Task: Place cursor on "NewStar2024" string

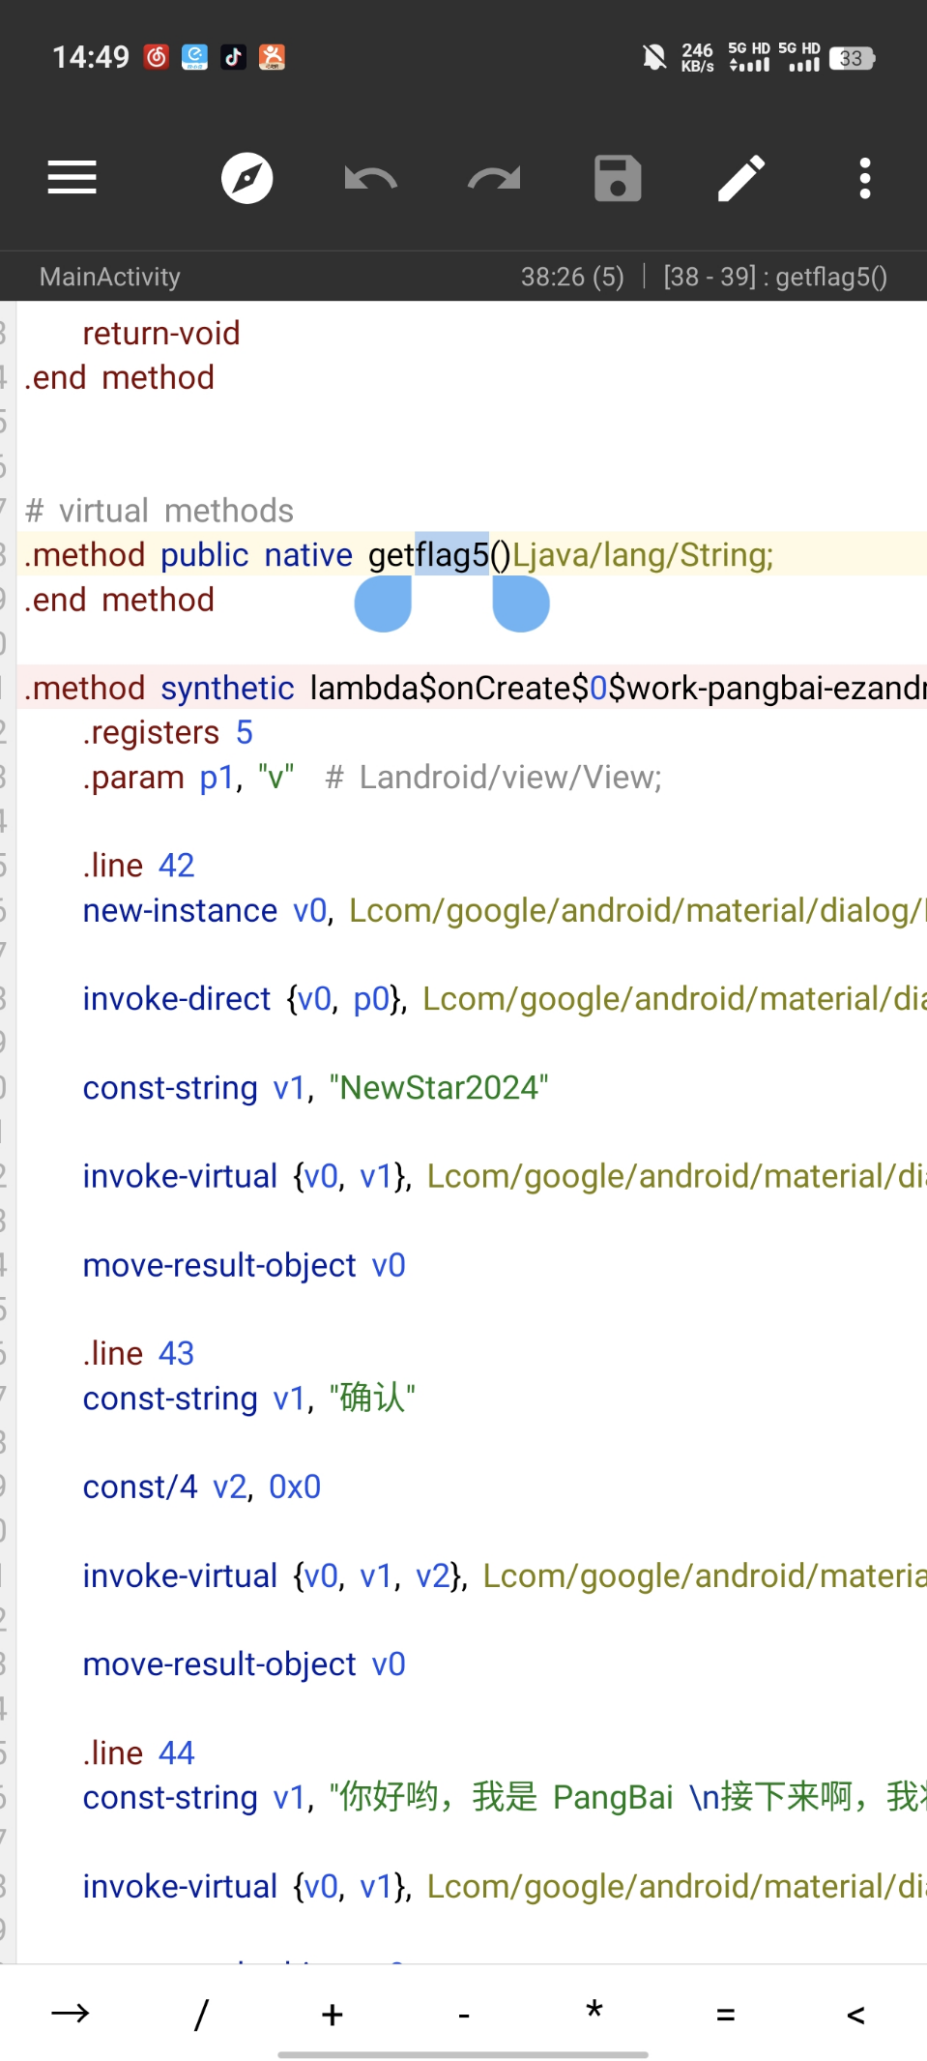Action: (x=439, y=1088)
